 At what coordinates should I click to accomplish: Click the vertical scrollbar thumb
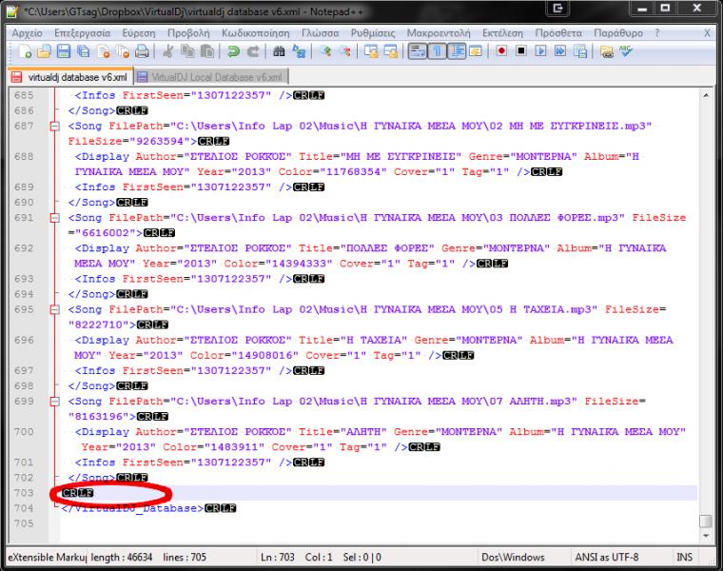pos(706,522)
